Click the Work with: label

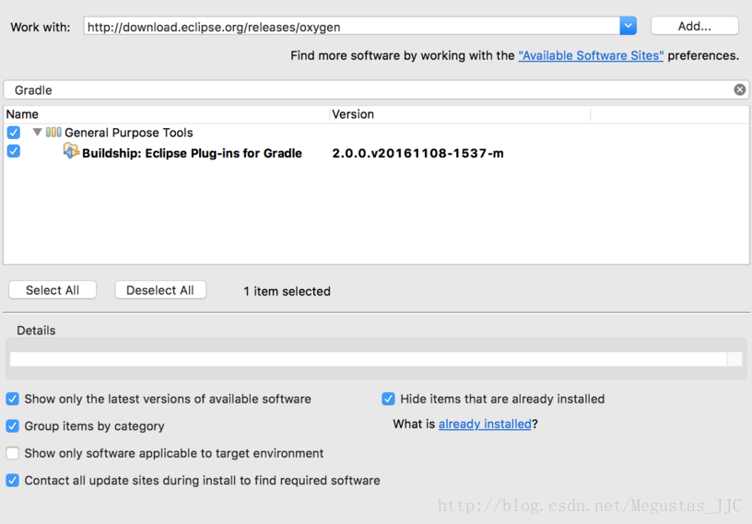tap(41, 27)
